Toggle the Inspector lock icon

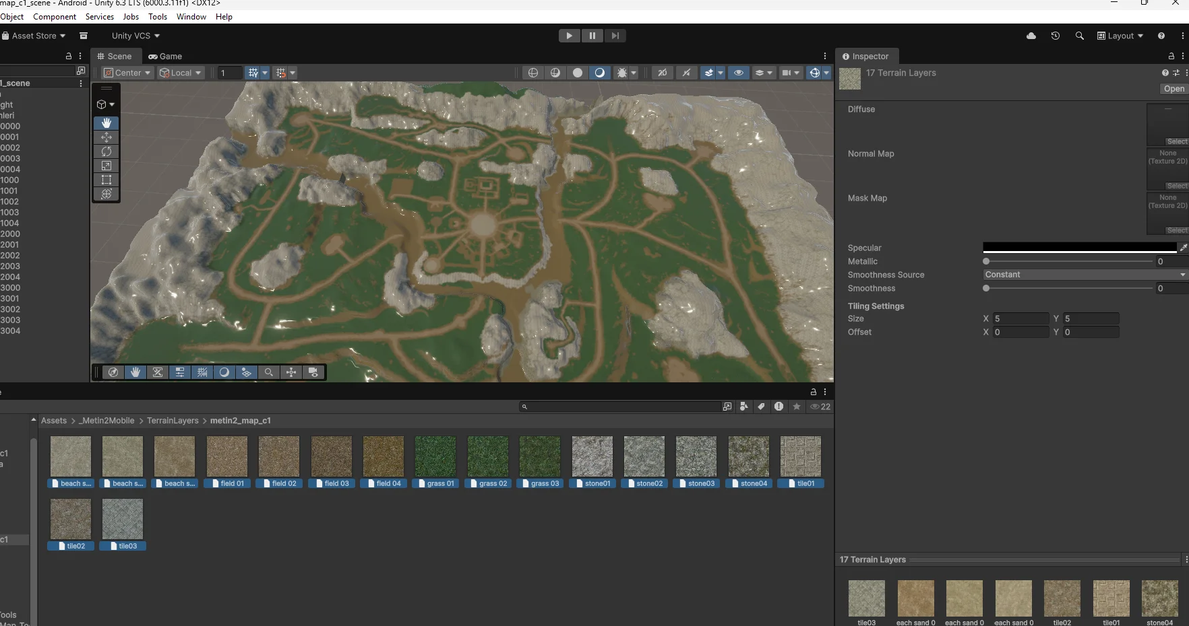(1171, 57)
